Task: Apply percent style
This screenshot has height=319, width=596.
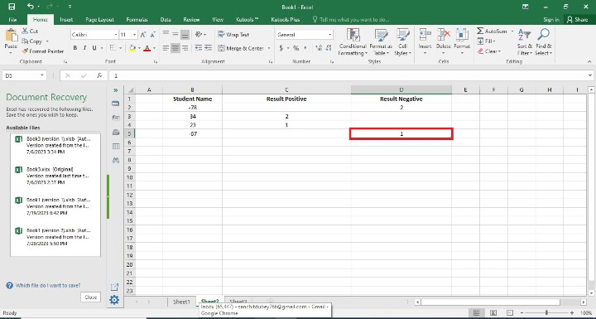Action: [296, 48]
